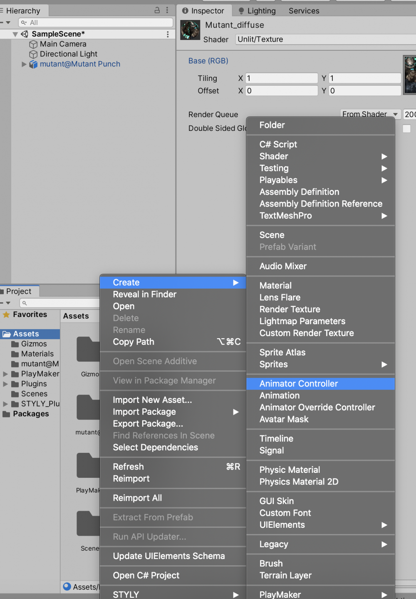Expand the mutant@Mutant Punch object
Viewport: 416px width, 599px height.
tap(24, 64)
